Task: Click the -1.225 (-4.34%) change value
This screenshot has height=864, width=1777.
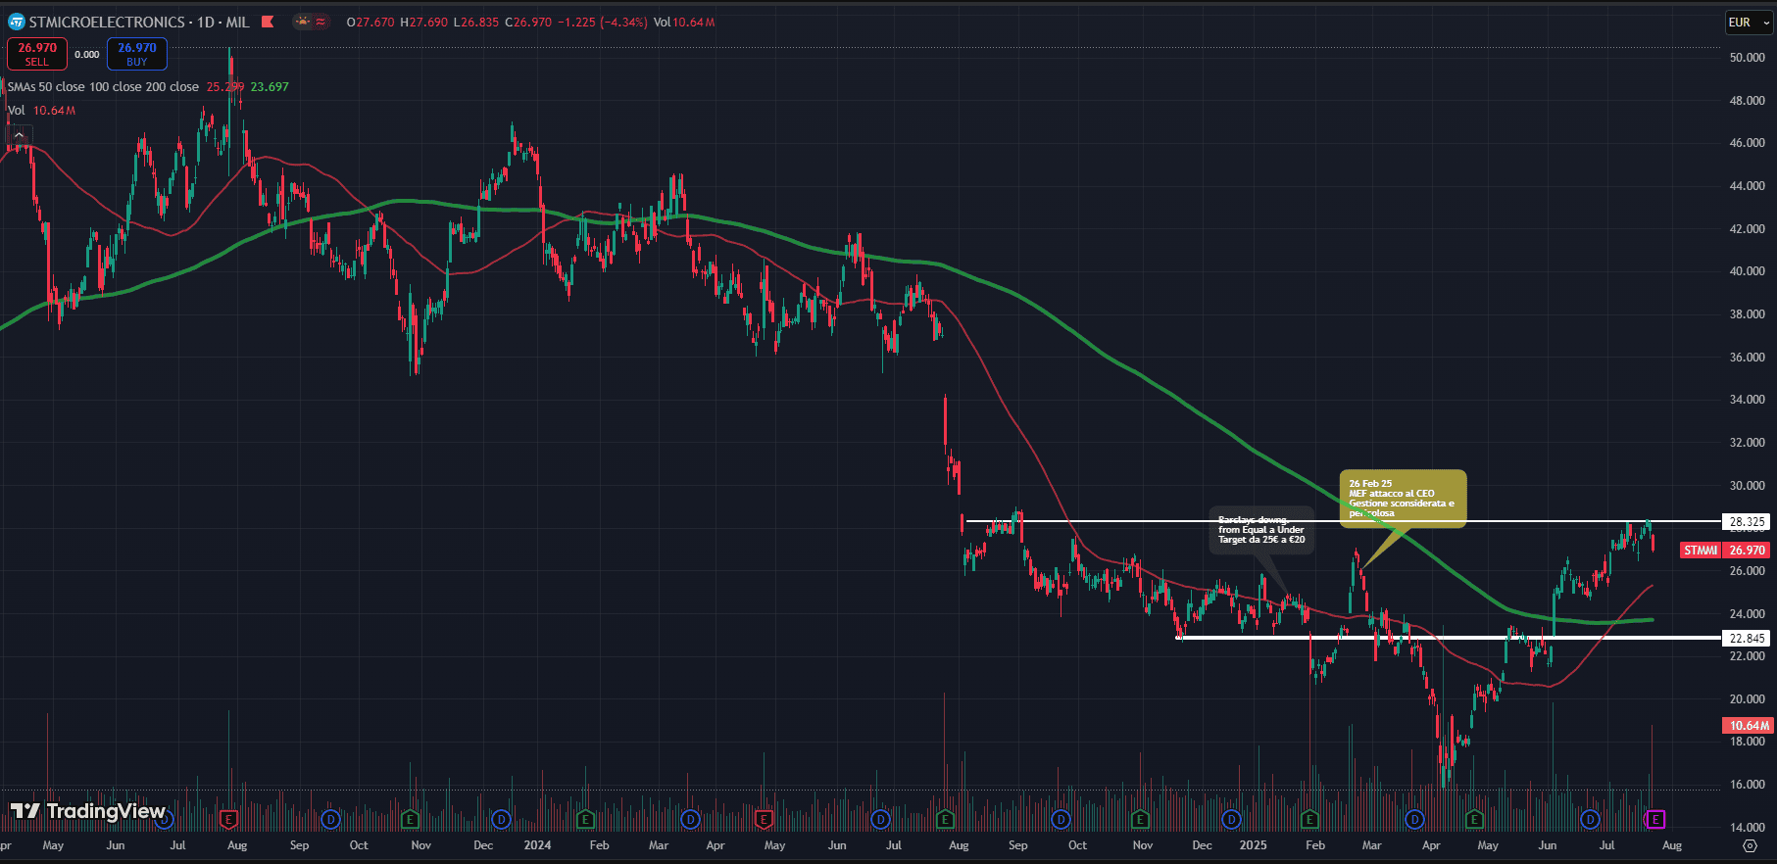Action: click(602, 22)
